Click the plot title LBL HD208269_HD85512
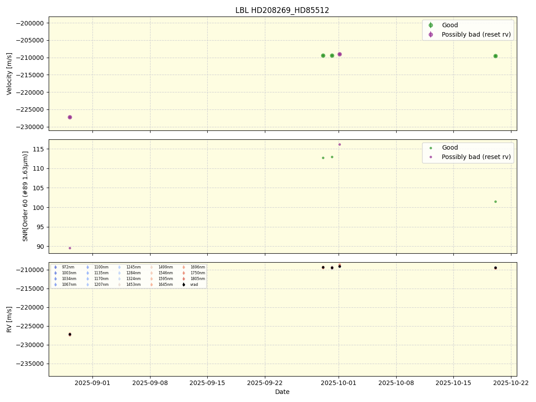This screenshot has height=402, width=536. click(282, 10)
